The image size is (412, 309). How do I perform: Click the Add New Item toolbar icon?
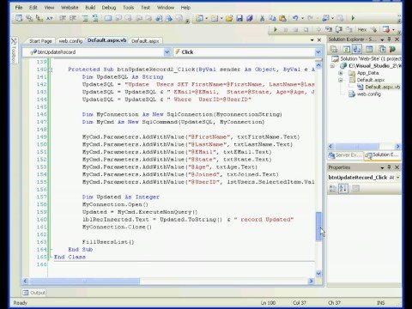tap(214, 19)
